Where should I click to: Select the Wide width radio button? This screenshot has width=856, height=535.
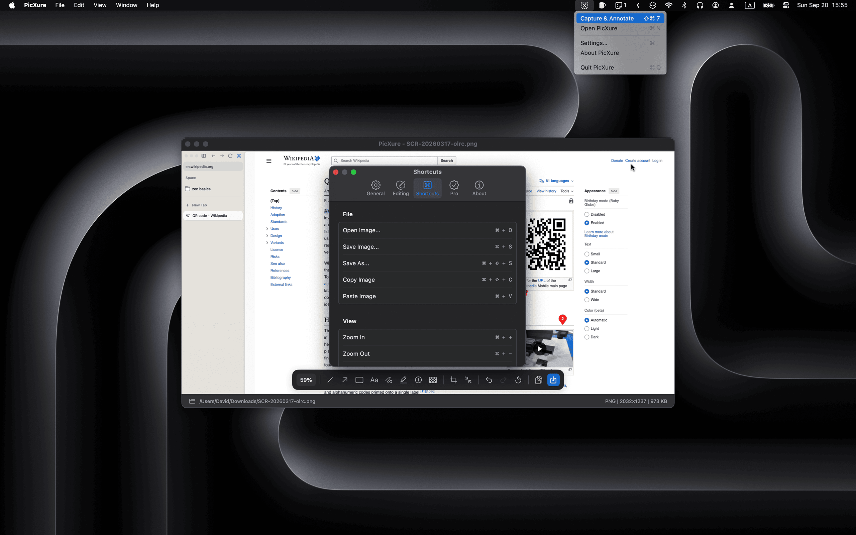(x=586, y=300)
